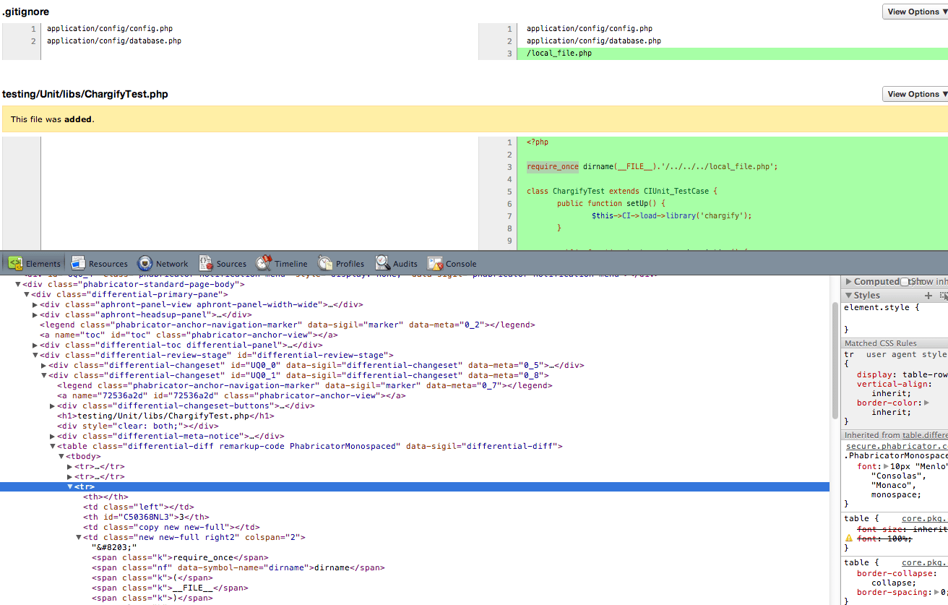The image size is (948, 605).
Task: Switch to the Resources panel
Action: pyautogui.click(x=99, y=264)
